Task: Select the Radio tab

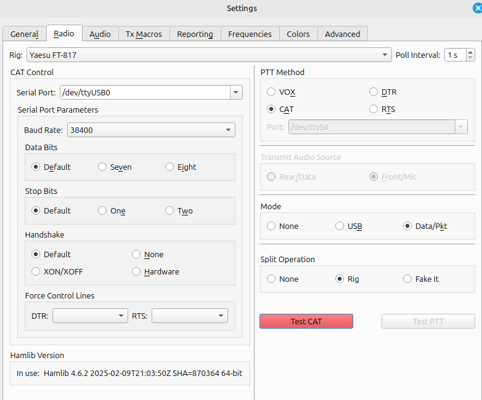Action: [64, 33]
